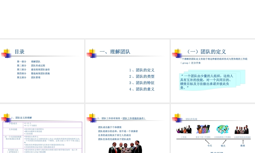The height and width of the screenshot is (153, 255).
Task: Click the line 团队成功基于个体绩效
Action: (x=110, y=127)
